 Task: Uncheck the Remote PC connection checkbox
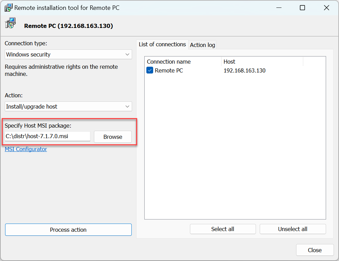[150, 70]
